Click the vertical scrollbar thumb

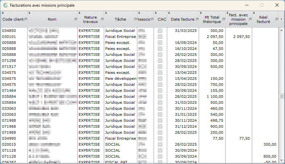click(x=281, y=96)
